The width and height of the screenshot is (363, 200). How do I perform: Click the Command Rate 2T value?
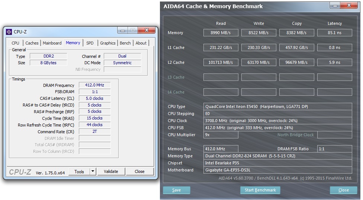coord(94,132)
